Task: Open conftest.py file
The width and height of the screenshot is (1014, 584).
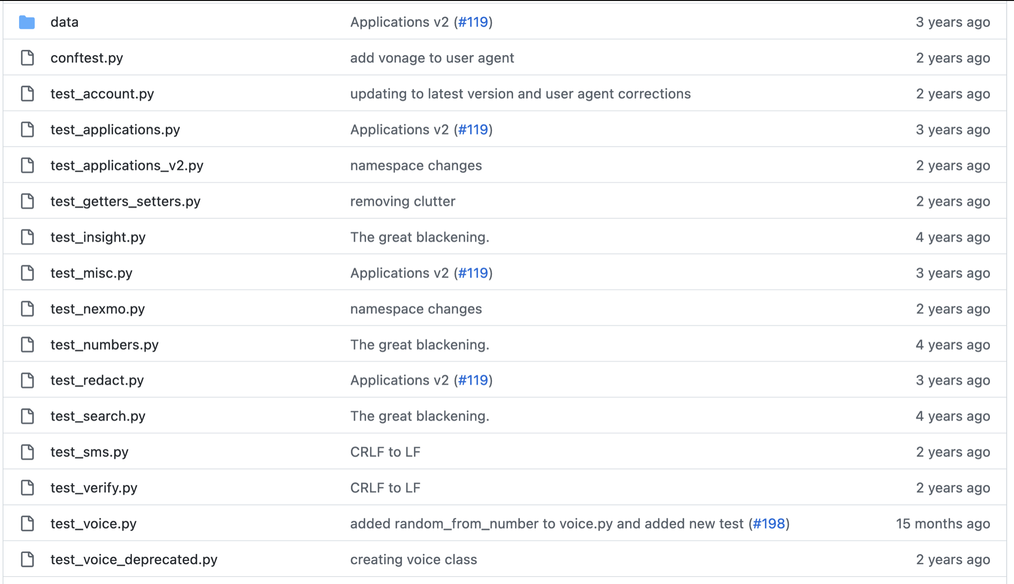Action: 87,58
